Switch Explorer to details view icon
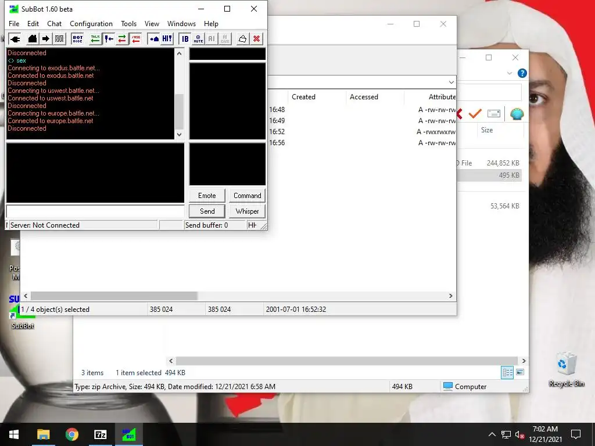Image resolution: width=595 pixels, height=446 pixels. point(507,372)
